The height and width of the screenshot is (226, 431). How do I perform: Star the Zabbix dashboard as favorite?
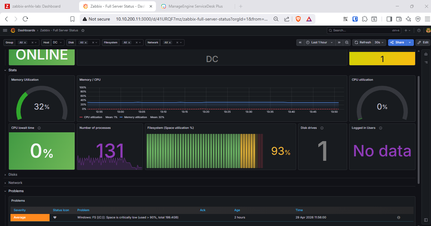click(x=83, y=30)
